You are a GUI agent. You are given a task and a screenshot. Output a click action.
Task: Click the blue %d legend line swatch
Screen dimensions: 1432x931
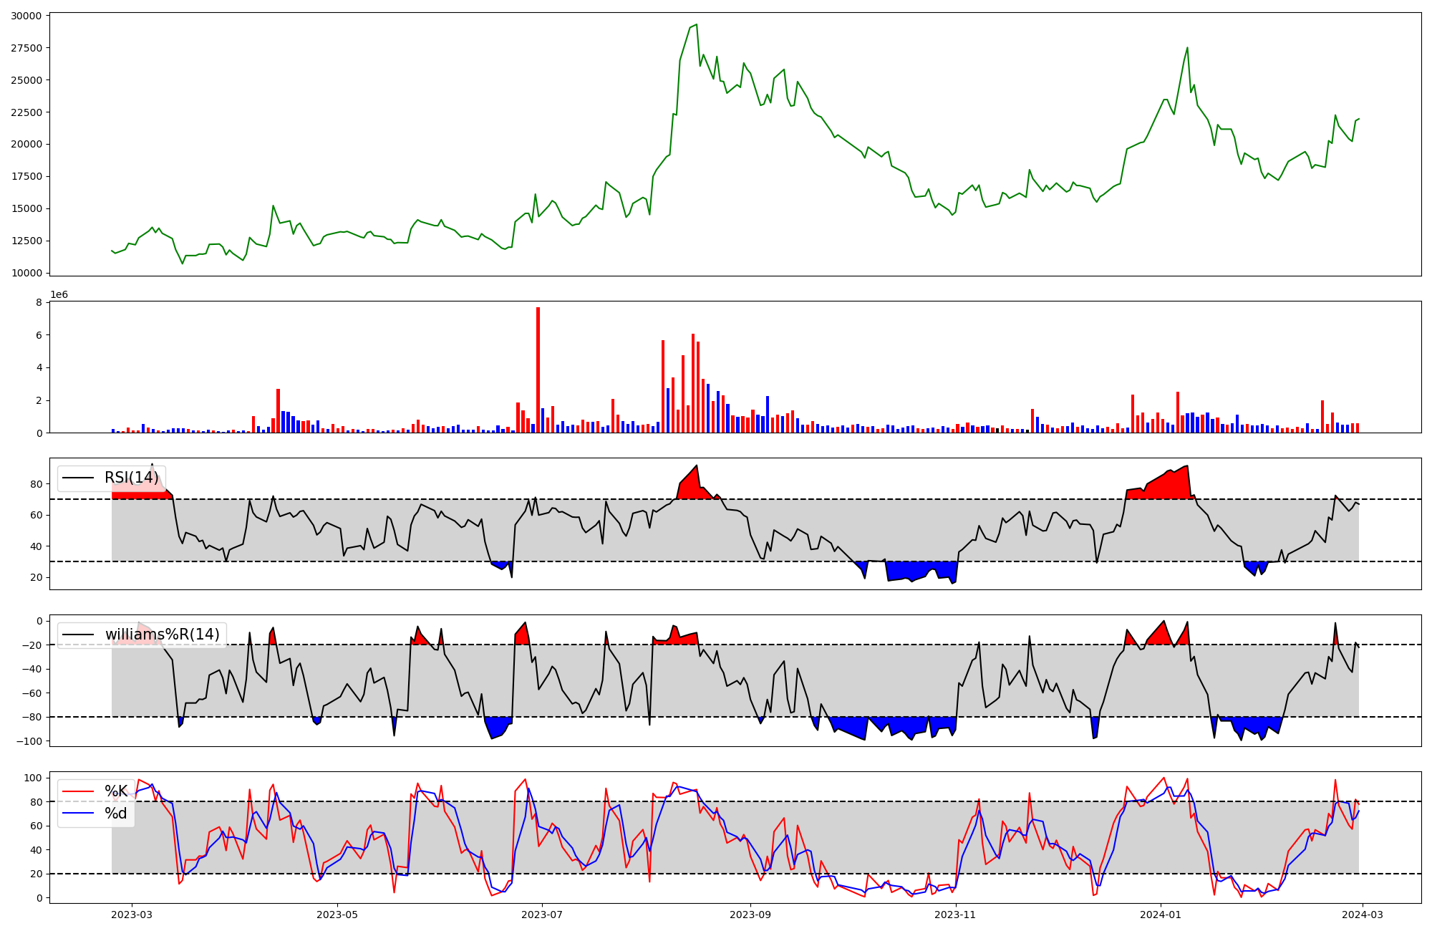click(78, 814)
